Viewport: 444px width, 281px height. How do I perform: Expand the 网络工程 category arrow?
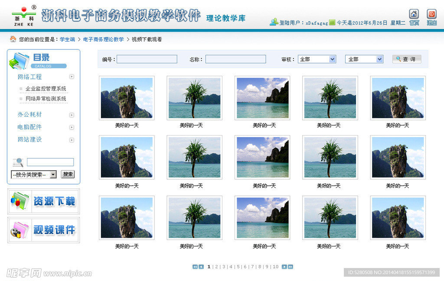[x=72, y=77]
